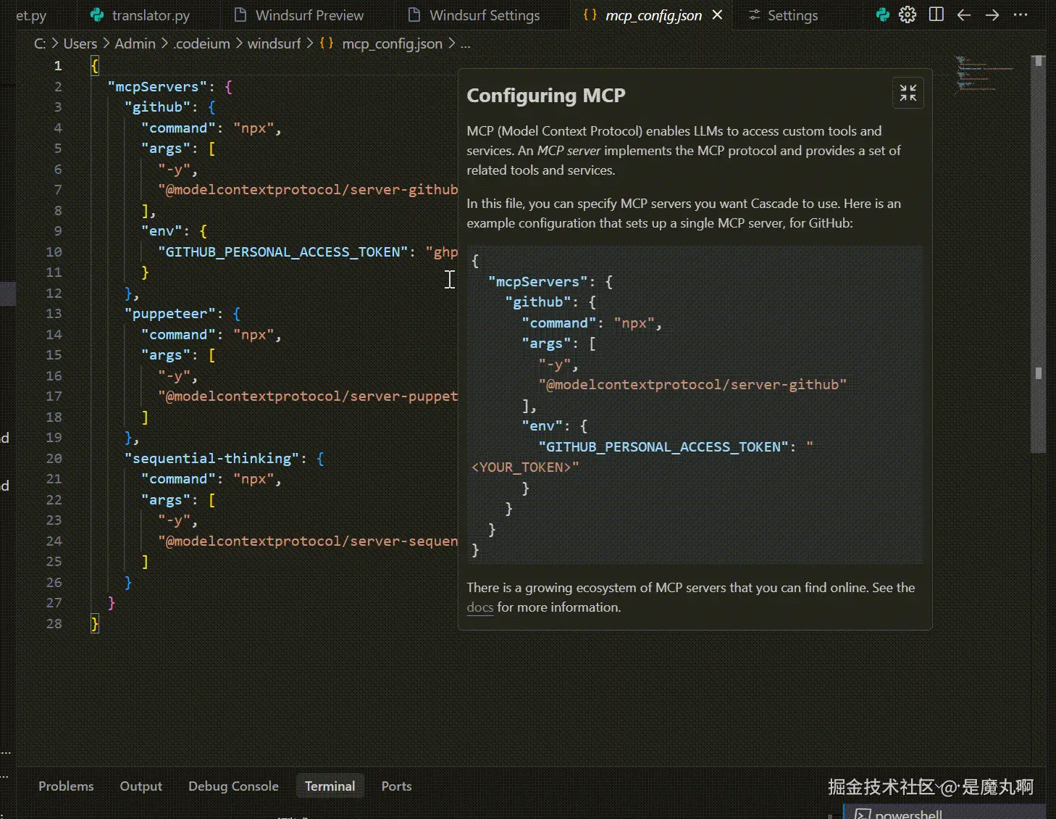The height and width of the screenshot is (819, 1056).
Task: Switch to Windsurf Settings tab
Action: [474, 15]
